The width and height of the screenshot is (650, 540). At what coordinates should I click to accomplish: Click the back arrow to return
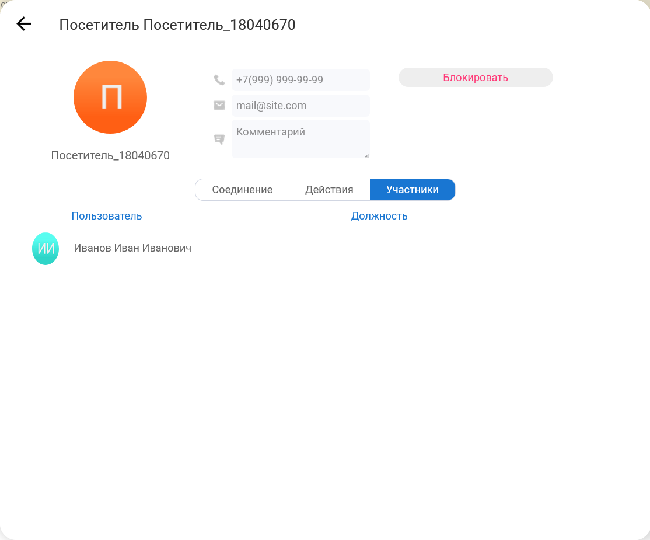pyautogui.click(x=23, y=24)
